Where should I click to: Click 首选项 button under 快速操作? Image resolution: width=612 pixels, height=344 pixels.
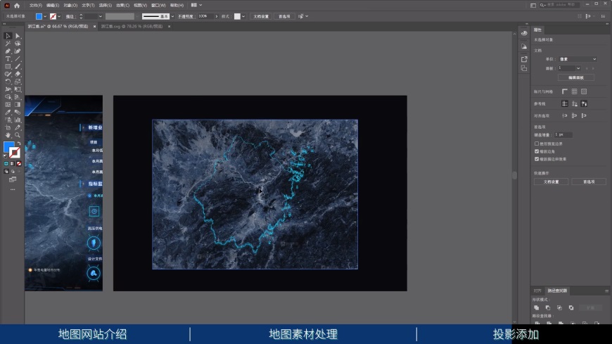589,182
